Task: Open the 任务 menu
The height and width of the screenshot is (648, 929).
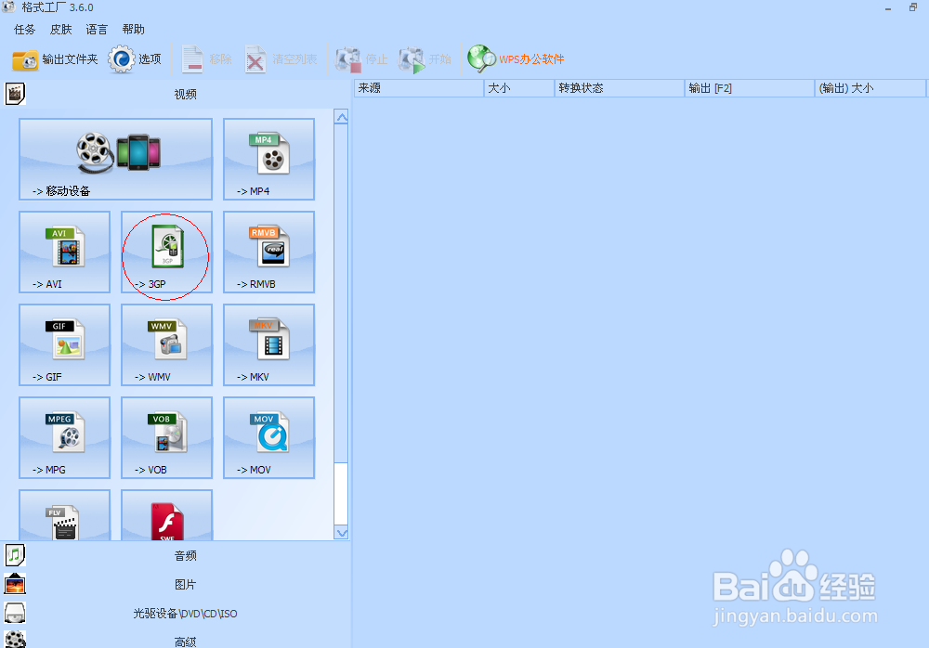Action: pyautogui.click(x=25, y=30)
